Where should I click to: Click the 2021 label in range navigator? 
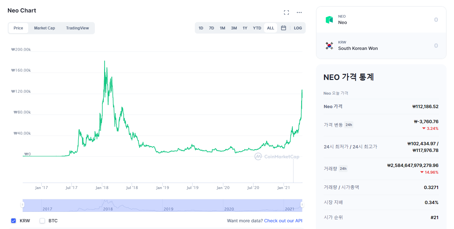290,209
